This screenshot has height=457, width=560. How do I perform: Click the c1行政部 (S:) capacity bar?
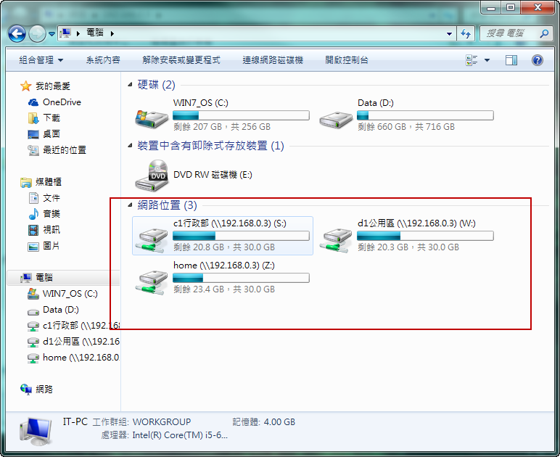tap(241, 236)
